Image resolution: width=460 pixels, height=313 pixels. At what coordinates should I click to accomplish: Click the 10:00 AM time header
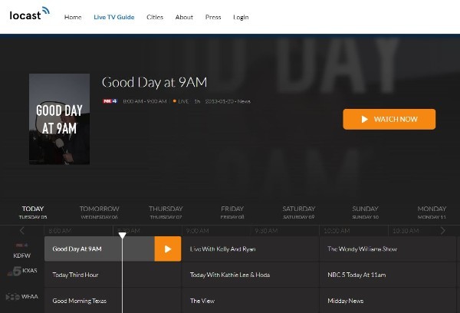coord(337,231)
